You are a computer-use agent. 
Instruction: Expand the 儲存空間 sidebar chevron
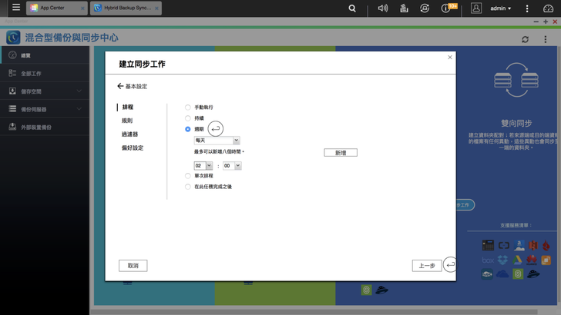tap(79, 91)
